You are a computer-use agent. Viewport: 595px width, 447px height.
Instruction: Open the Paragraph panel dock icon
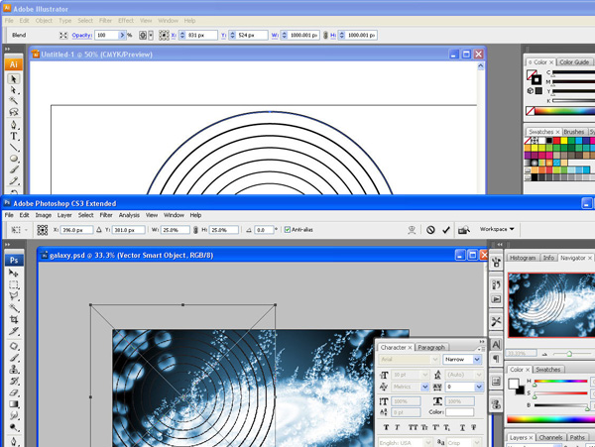point(496,358)
